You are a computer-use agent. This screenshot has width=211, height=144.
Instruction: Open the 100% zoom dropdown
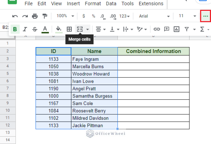point(65,16)
